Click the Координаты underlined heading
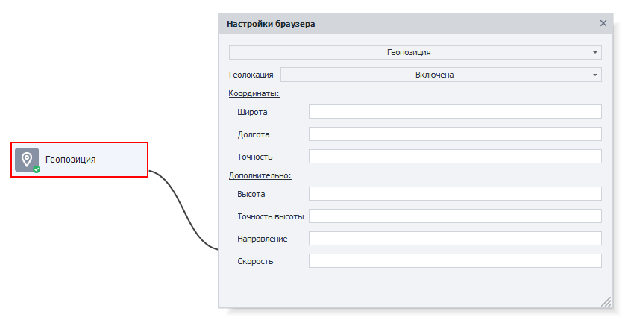The width and height of the screenshot is (637, 332). coord(254,93)
